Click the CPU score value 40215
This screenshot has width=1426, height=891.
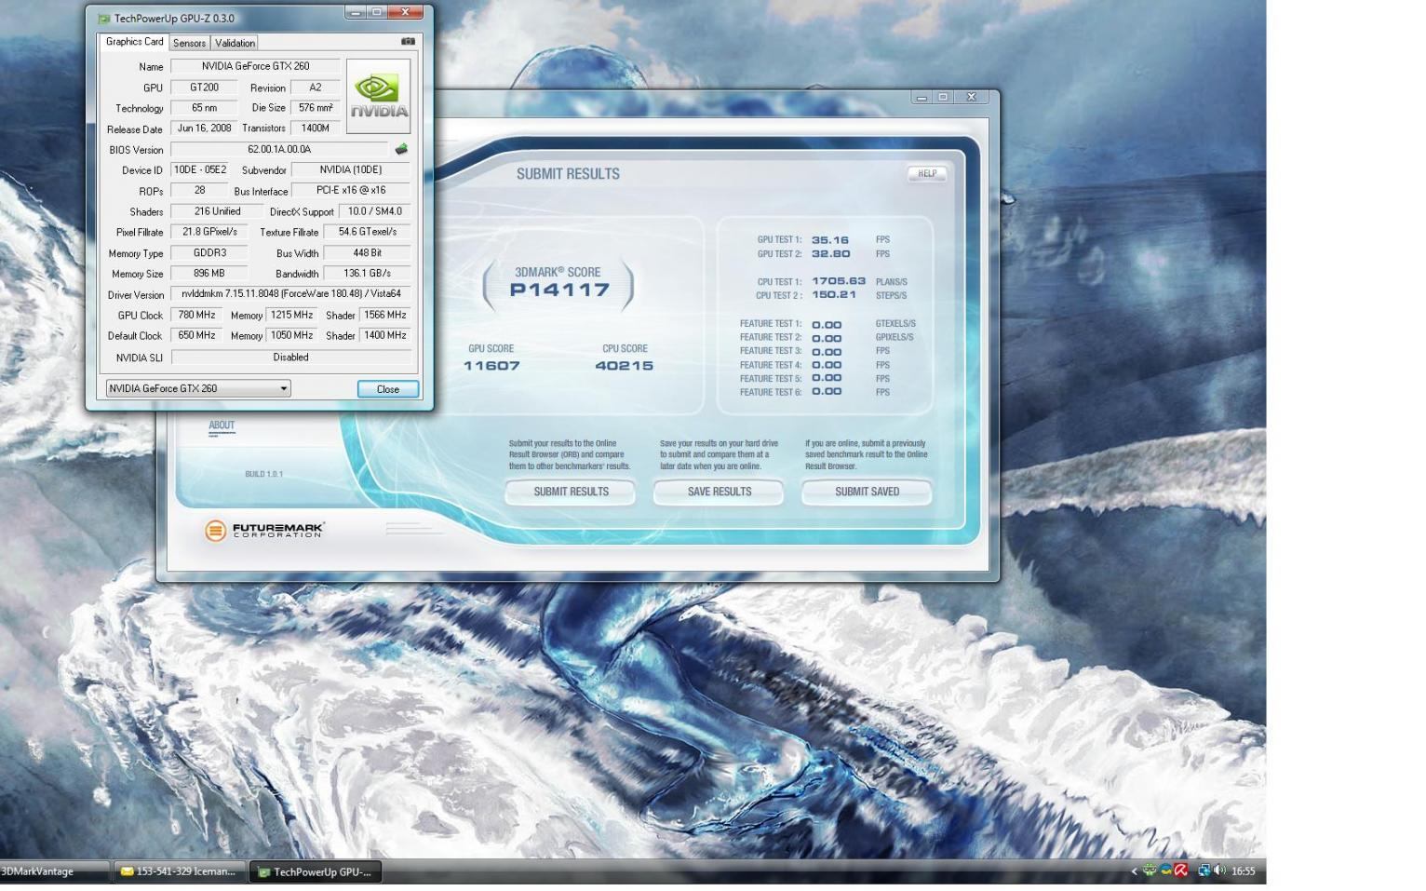point(624,365)
